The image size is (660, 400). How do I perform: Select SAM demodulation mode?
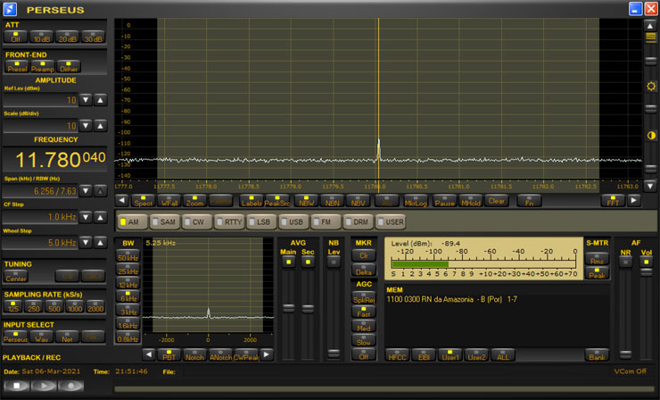165,221
